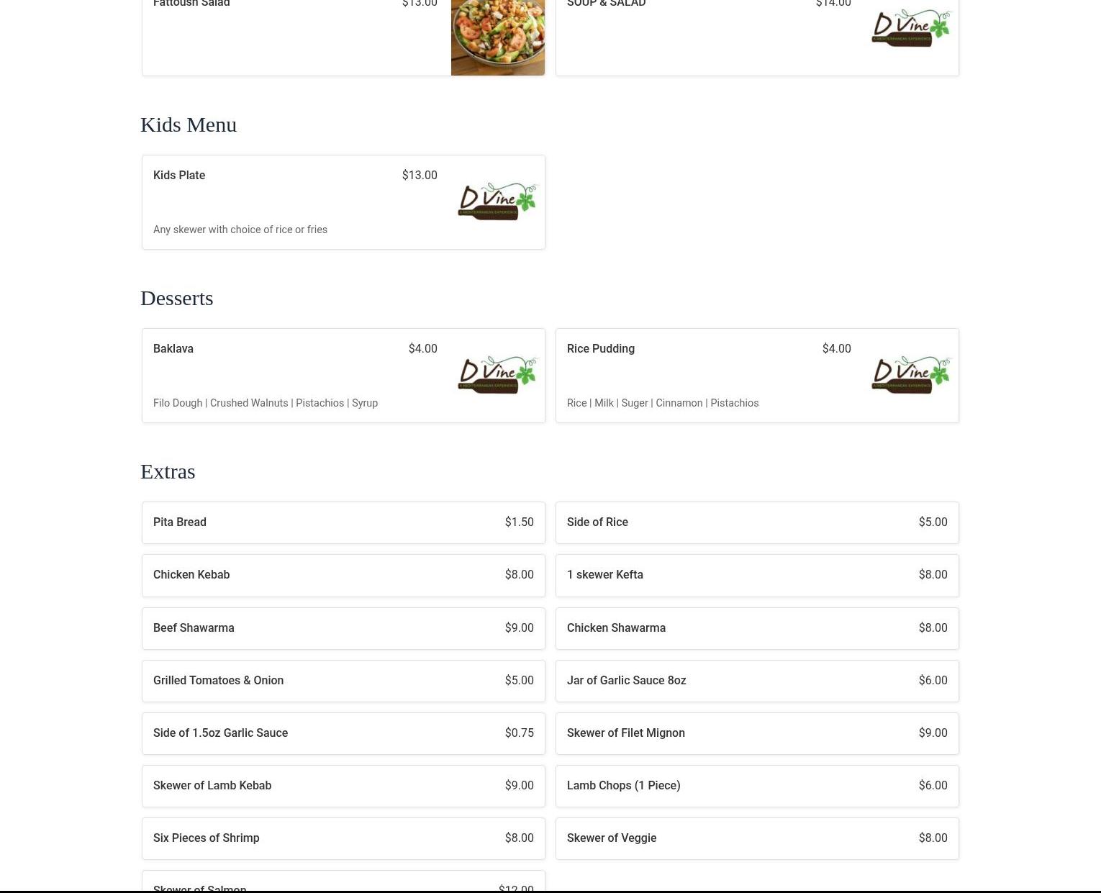Click the Desserts section heading
The width and height of the screenshot is (1101, 893).
click(x=177, y=298)
